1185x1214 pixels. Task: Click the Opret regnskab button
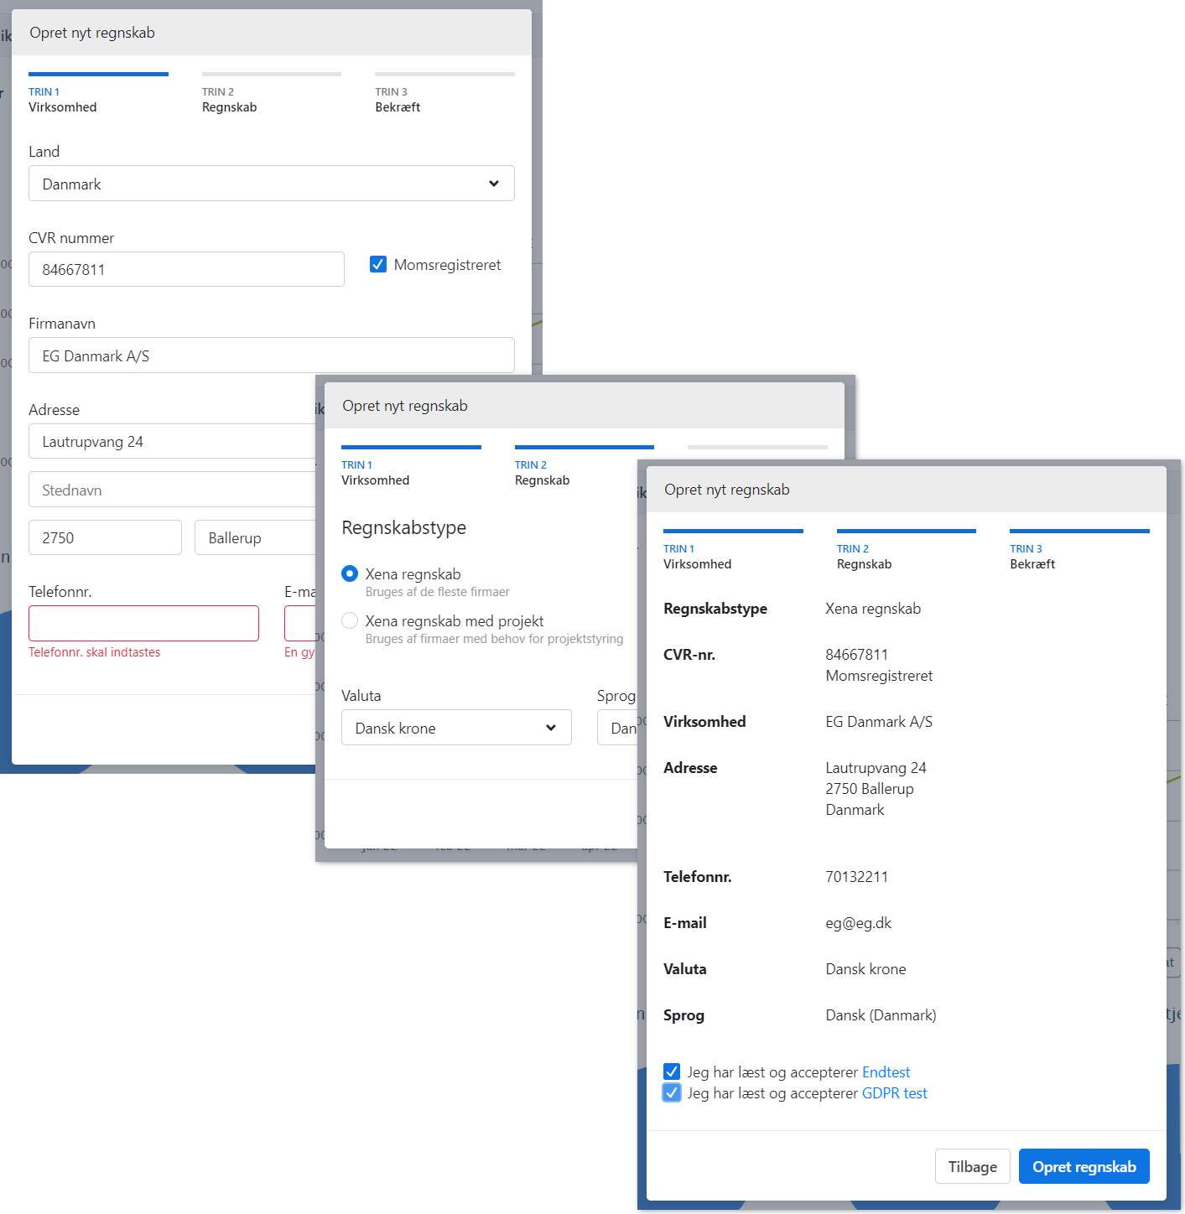(1084, 1166)
